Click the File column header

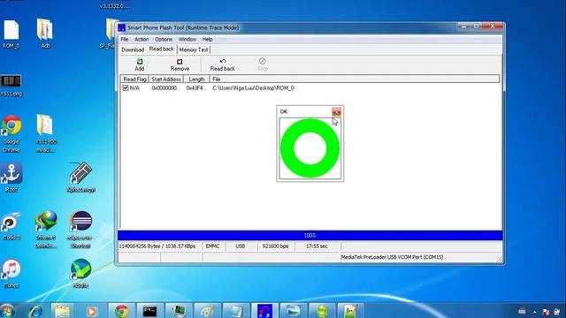[355, 79]
